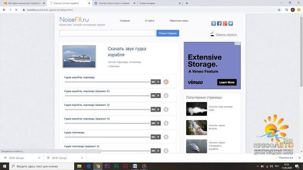
Task: Stop loading the page
Action: coord(16,10)
